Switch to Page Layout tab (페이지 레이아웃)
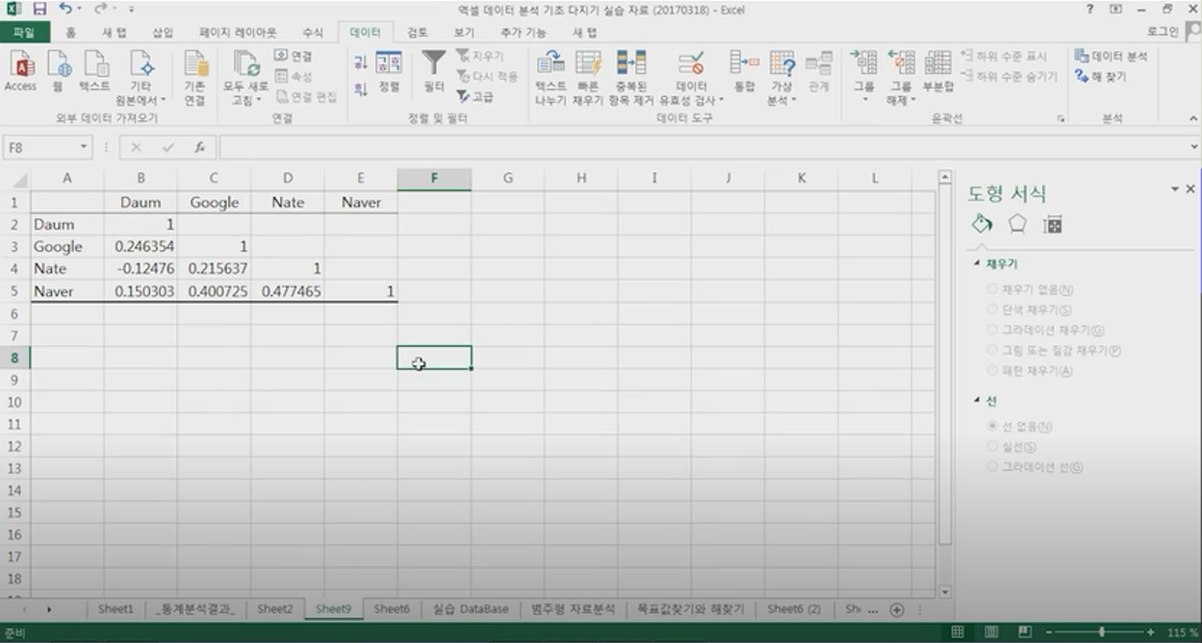Image resolution: width=1202 pixels, height=643 pixels. click(x=238, y=32)
